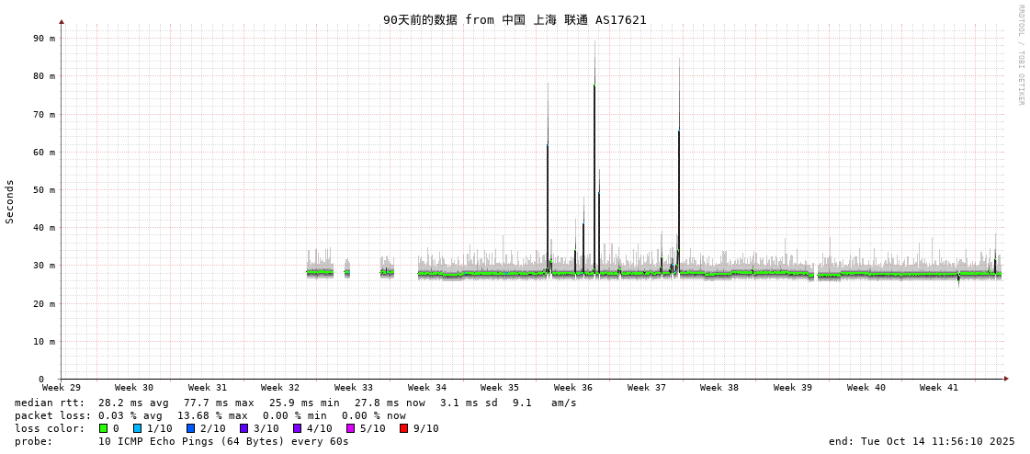The height and width of the screenshot is (454, 1030).
Task: Click the median rtt statistics line
Action: (295, 403)
